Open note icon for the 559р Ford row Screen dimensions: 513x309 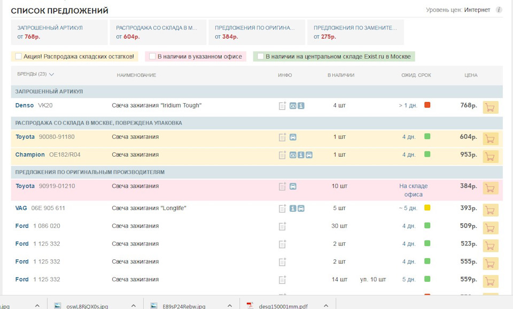pos(282,280)
